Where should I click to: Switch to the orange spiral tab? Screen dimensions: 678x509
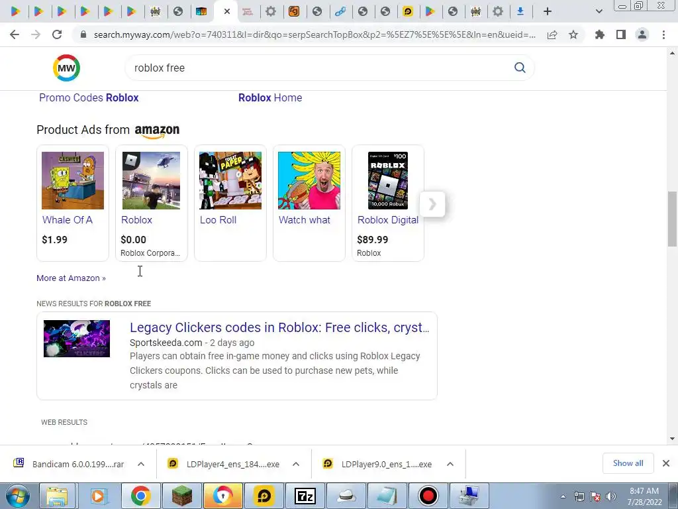click(294, 12)
